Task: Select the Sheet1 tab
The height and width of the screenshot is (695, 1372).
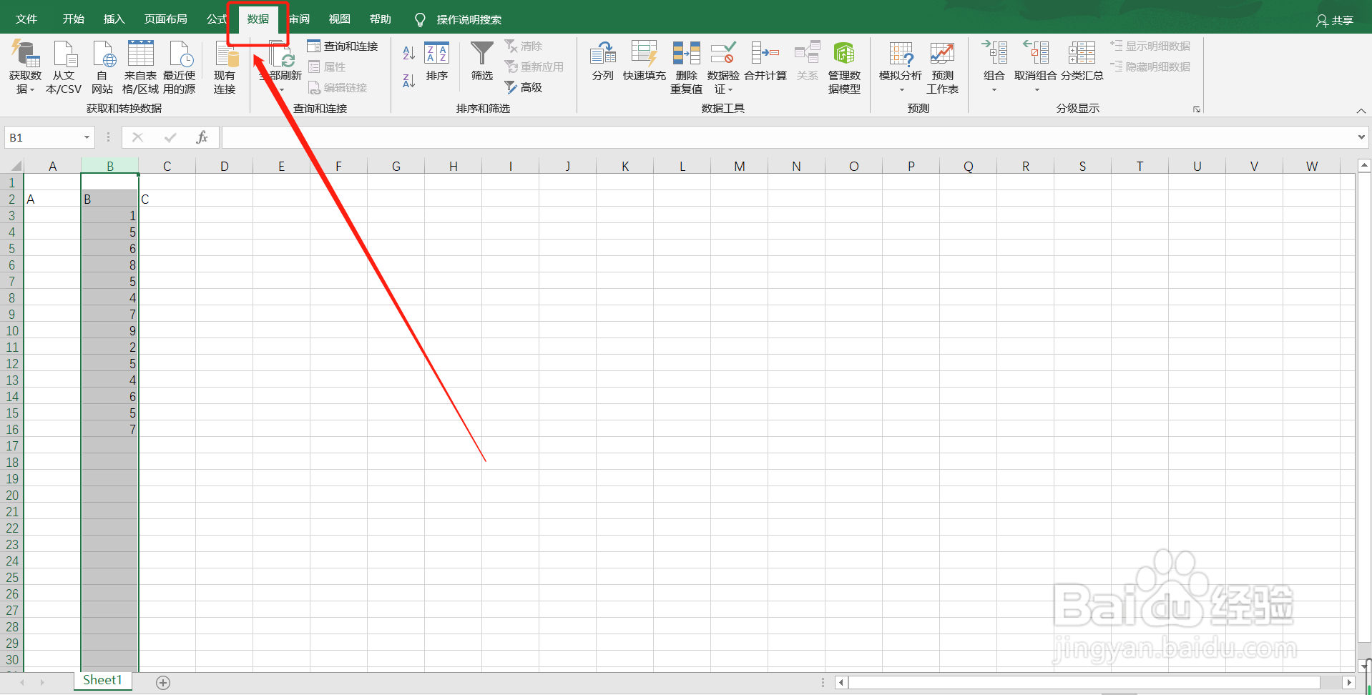Action: (103, 680)
